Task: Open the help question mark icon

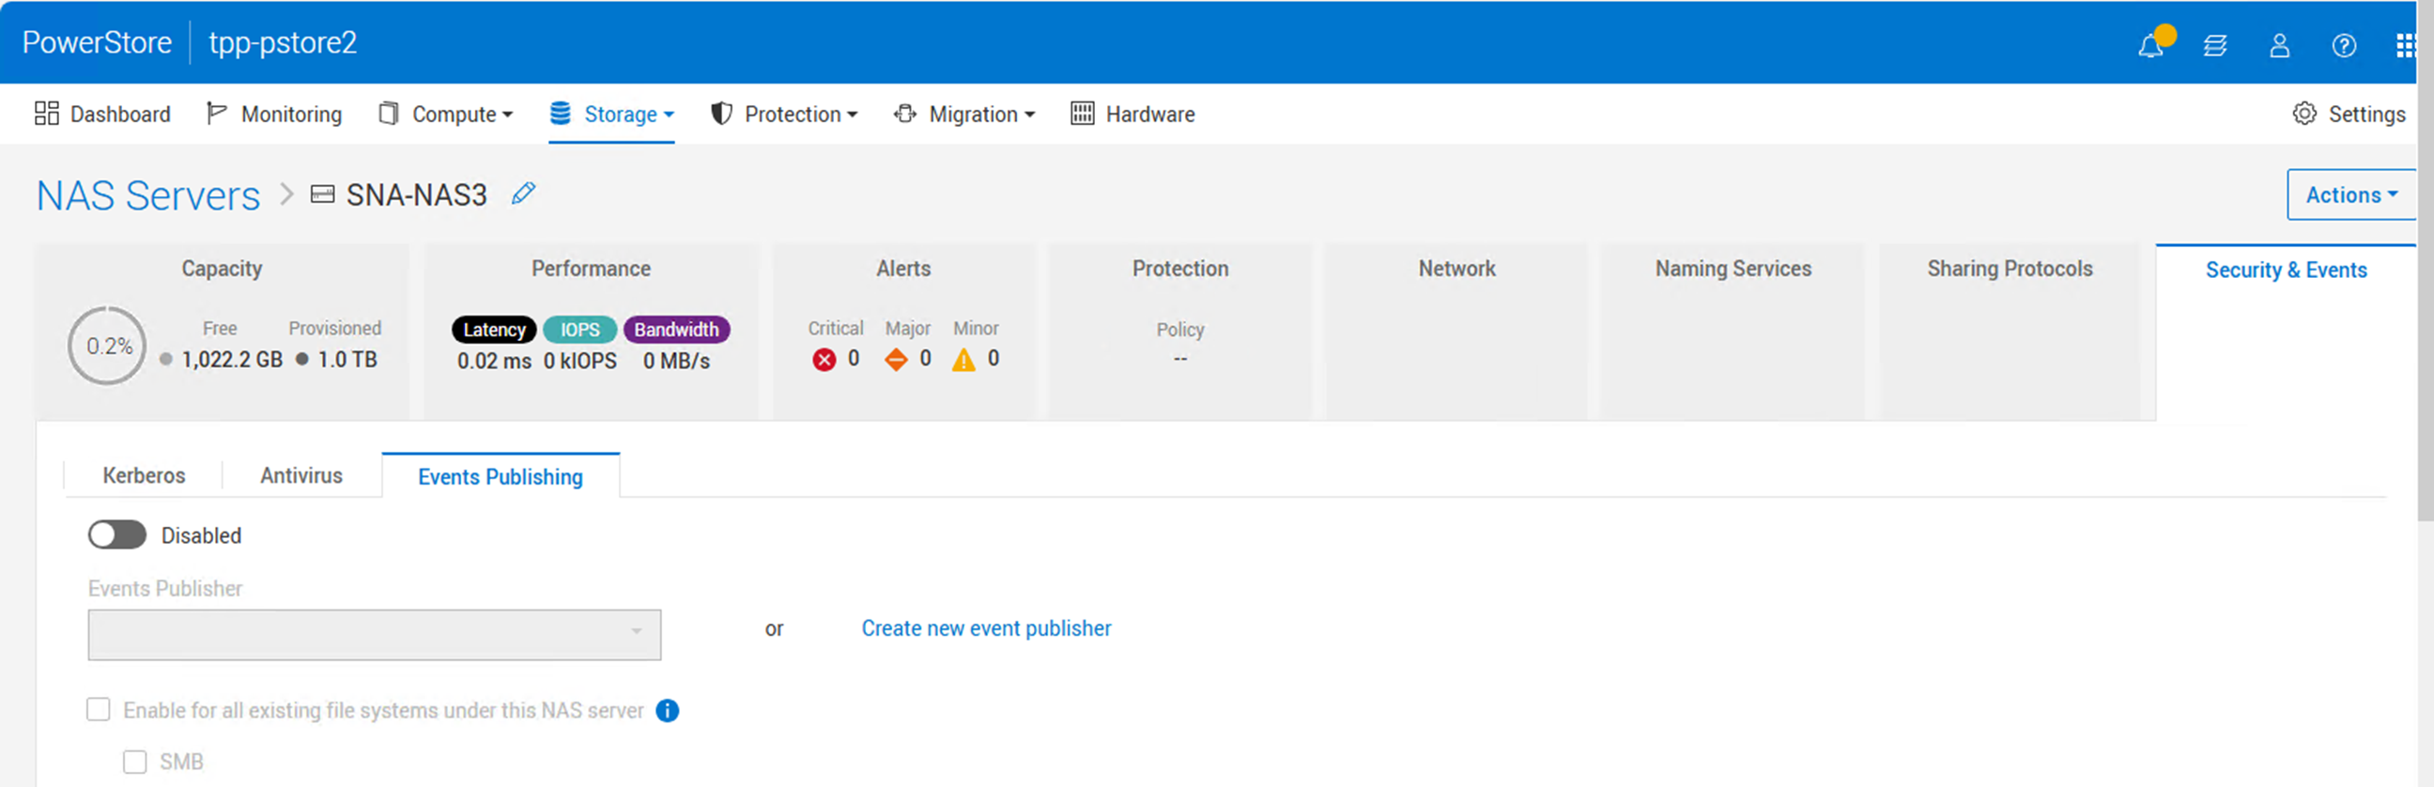Action: [x=2343, y=45]
